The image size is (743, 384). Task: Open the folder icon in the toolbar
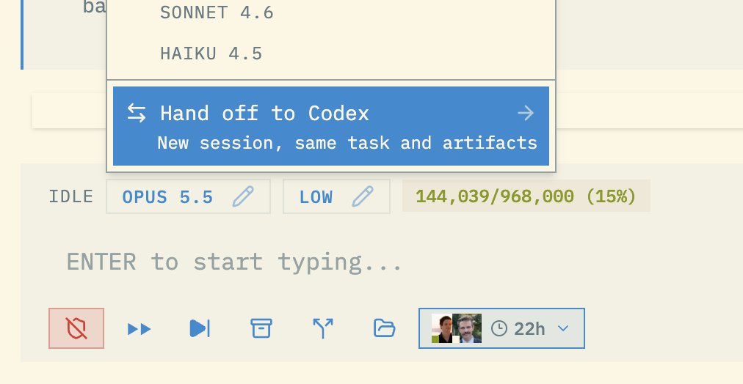click(384, 328)
